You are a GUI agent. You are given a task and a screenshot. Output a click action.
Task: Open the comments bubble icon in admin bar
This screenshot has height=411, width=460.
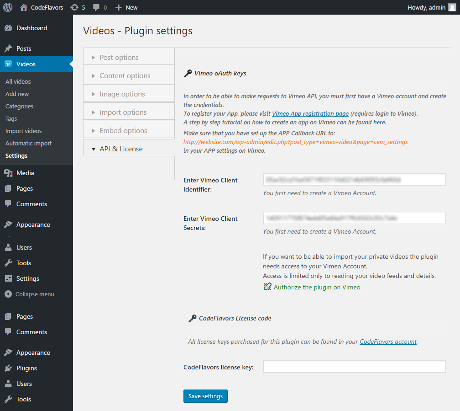click(96, 8)
